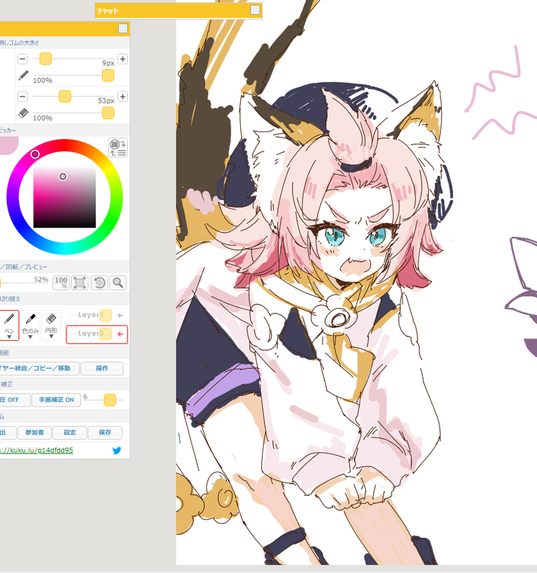Open dropdown arrow under 色のみ
Viewport: 537px width, 573px height.
tap(30, 337)
